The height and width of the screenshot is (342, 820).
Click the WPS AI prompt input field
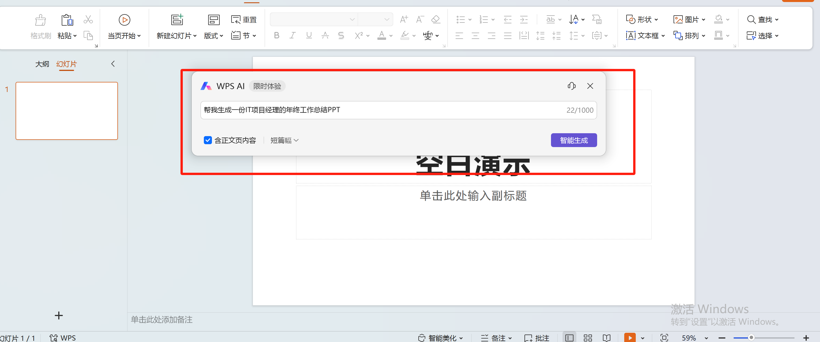[x=382, y=110]
